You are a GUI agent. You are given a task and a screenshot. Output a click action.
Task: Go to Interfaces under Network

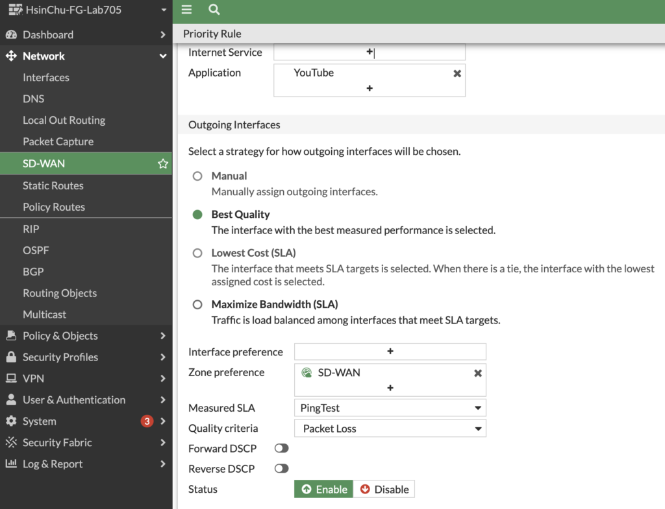coord(46,77)
